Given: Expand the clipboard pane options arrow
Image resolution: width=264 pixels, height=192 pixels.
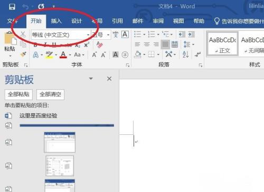Looking at the screenshot, I should 91,78.
